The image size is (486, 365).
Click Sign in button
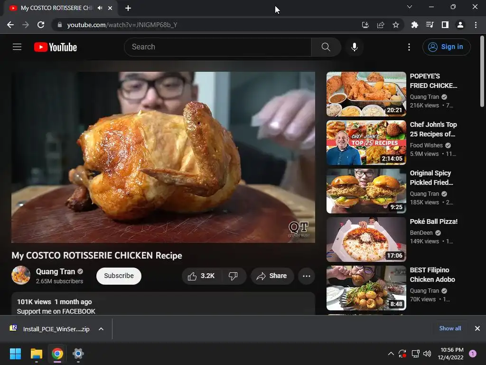coord(446,47)
